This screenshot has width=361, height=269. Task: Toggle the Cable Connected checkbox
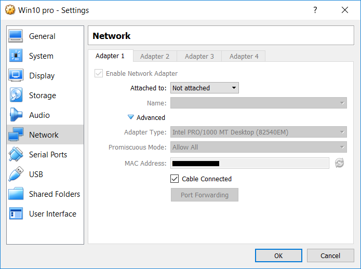[175, 179]
